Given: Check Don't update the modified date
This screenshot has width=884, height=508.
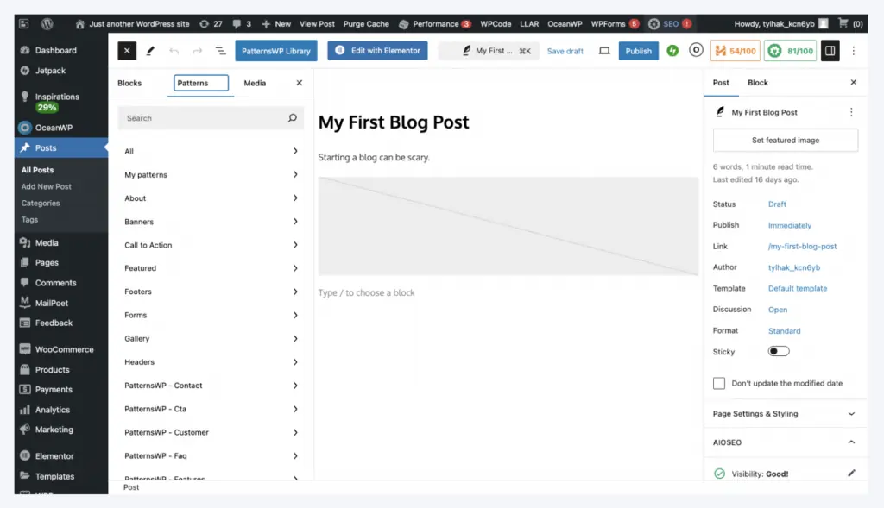Looking at the screenshot, I should click(719, 383).
